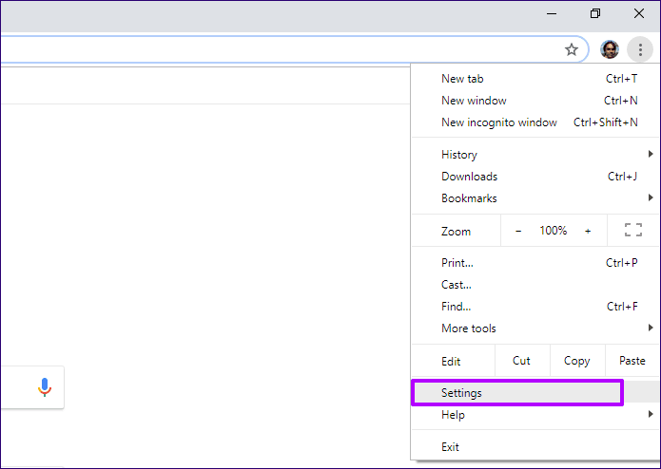The image size is (661, 469).
Task: Increase zoom with the plus button
Action: 588,231
